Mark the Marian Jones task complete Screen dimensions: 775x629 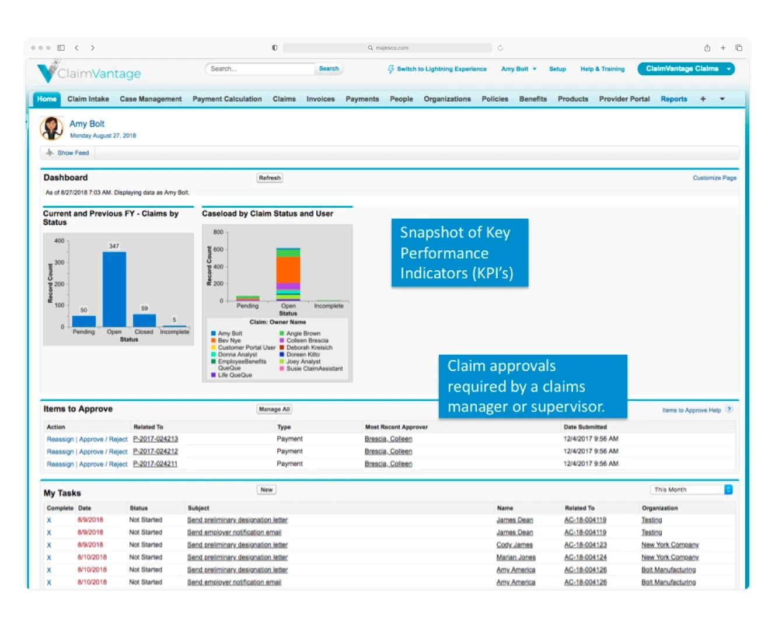click(x=49, y=558)
